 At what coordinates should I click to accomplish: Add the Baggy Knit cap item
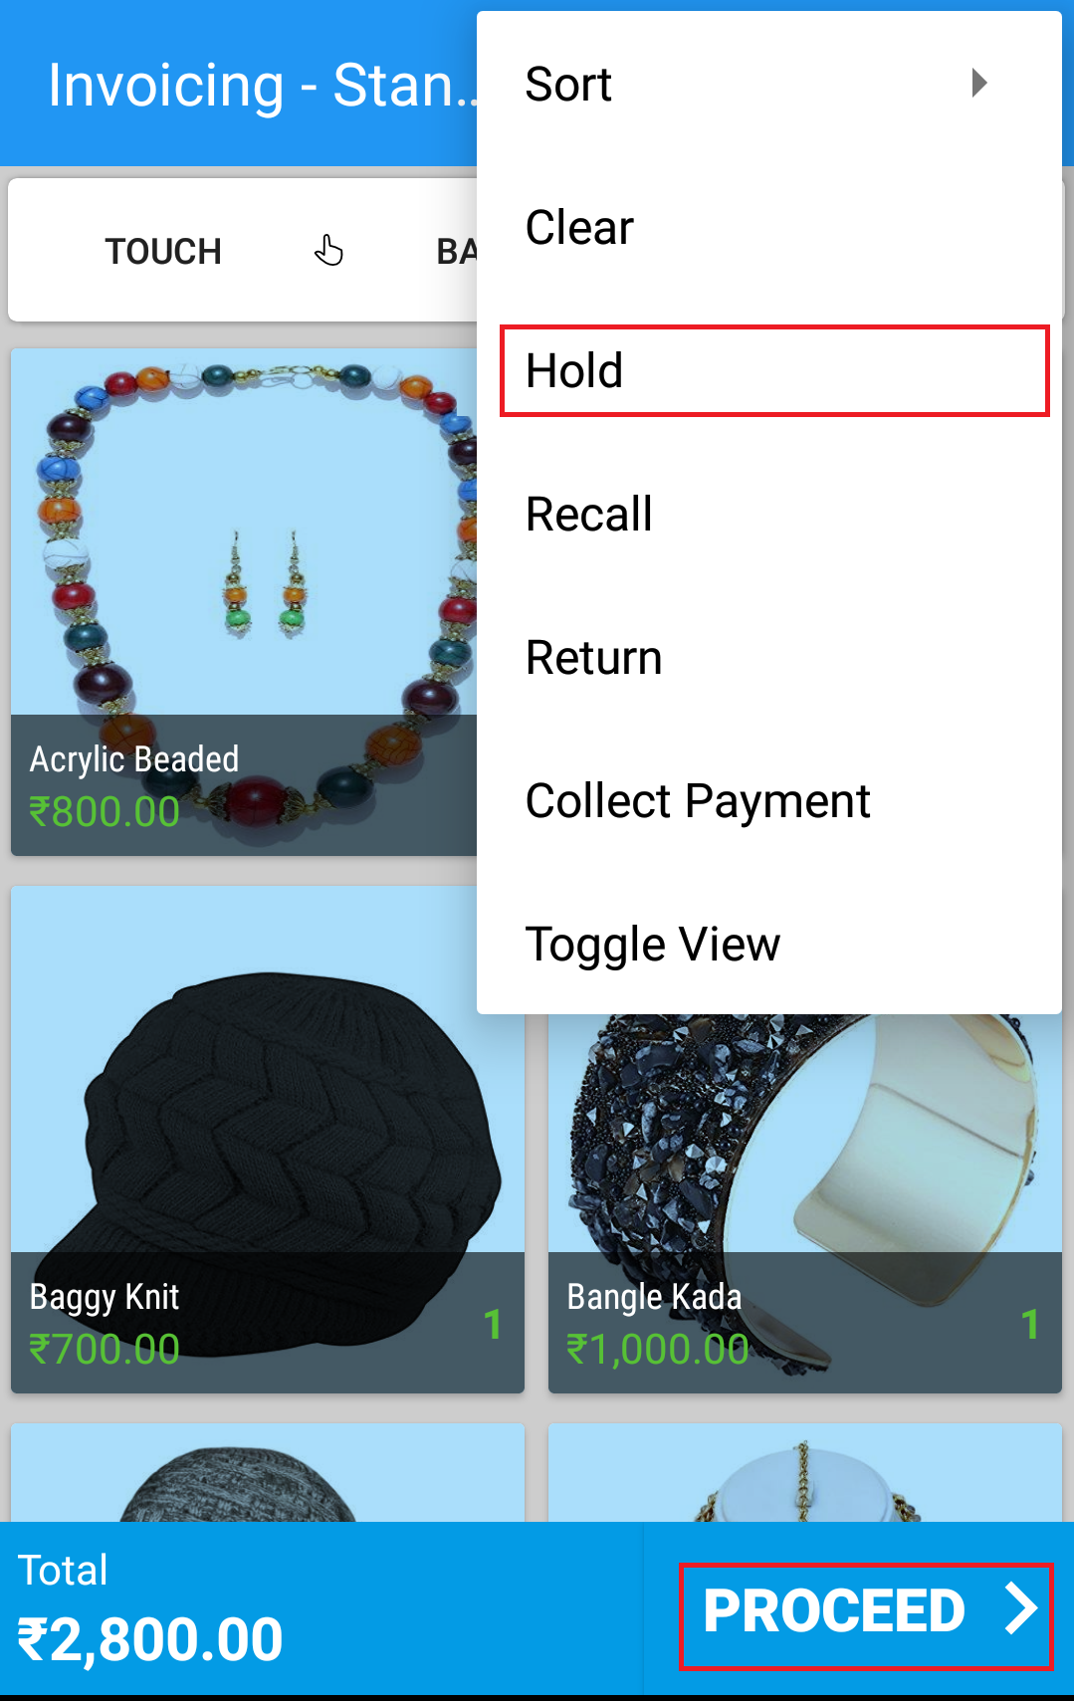pos(268,1140)
